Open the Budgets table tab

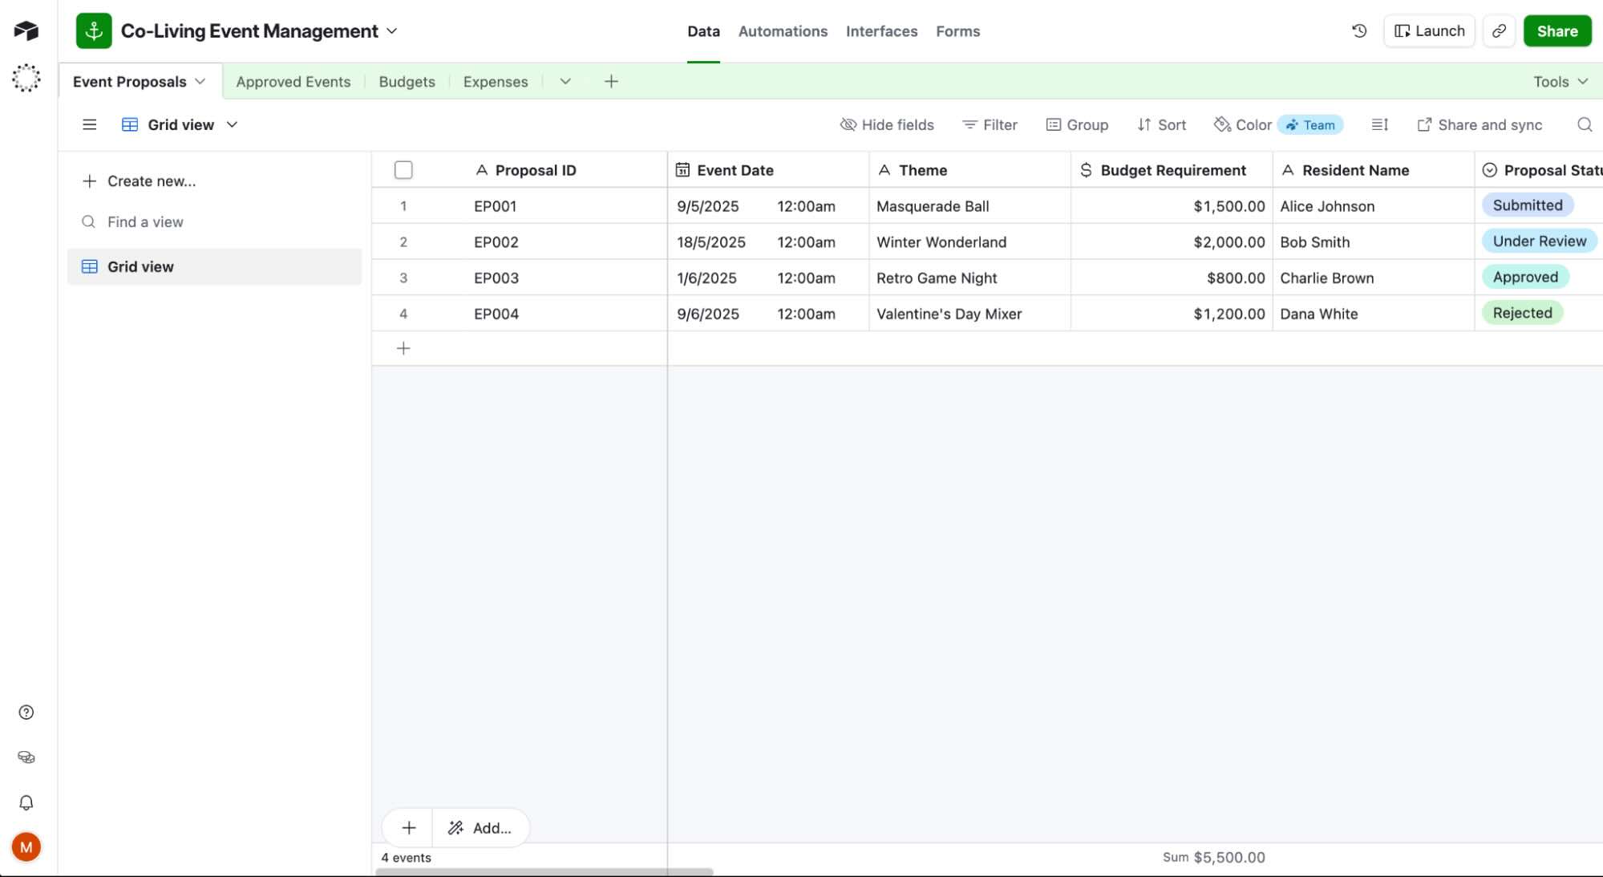[x=407, y=81]
